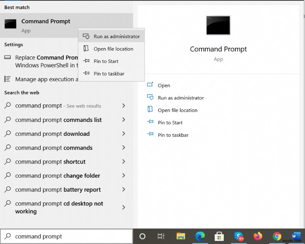The height and width of the screenshot is (244, 305).
Task: Open Microsoft Word from the taskbar
Action: pos(296,236)
